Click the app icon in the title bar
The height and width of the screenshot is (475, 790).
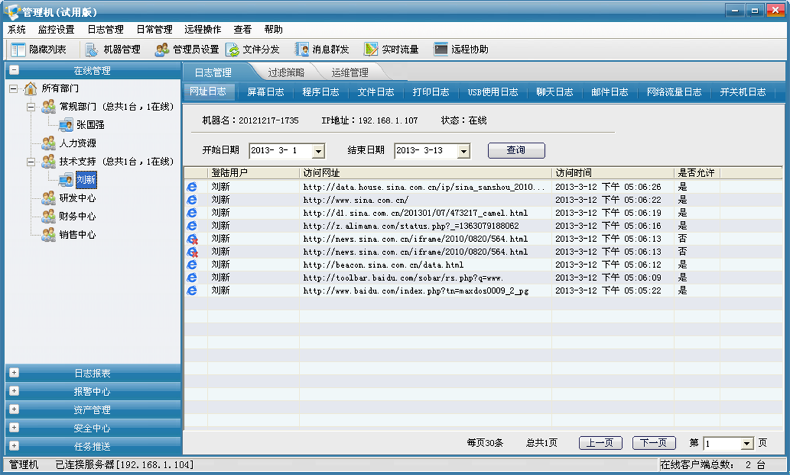(x=12, y=11)
